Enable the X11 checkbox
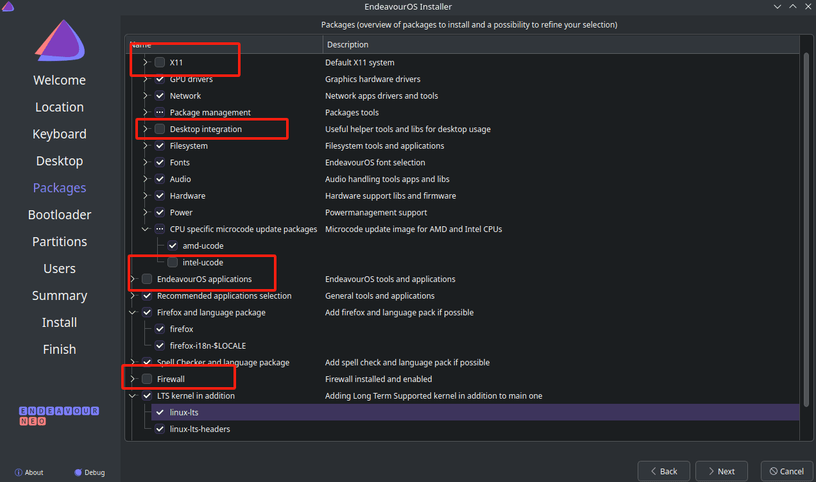Screen dimensions: 816x482 [x=160, y=62]
